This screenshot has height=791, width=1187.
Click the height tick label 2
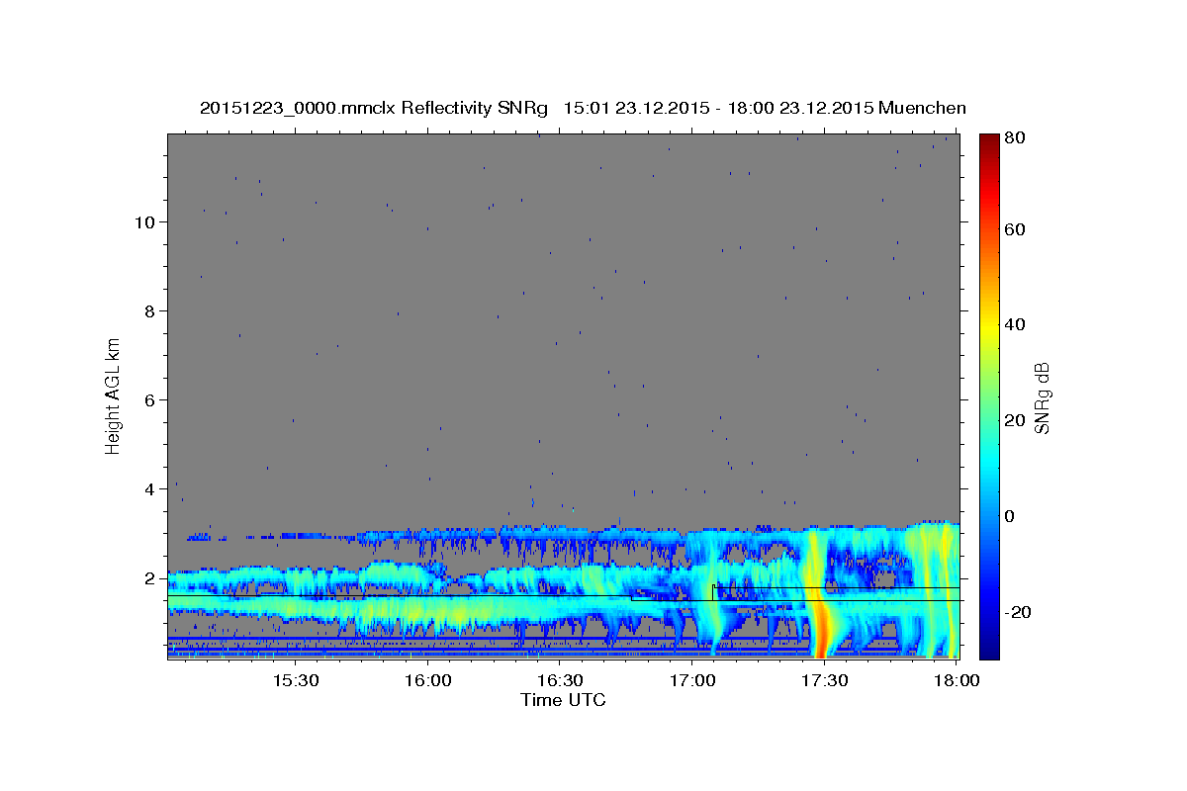click(151, 577)
